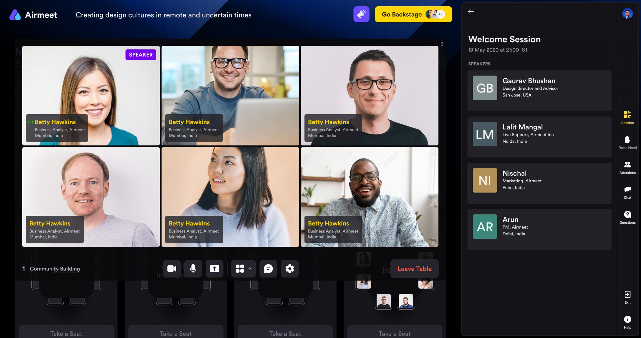Click the Welcome Session title
Screen dimensions: 641x338
504,39
